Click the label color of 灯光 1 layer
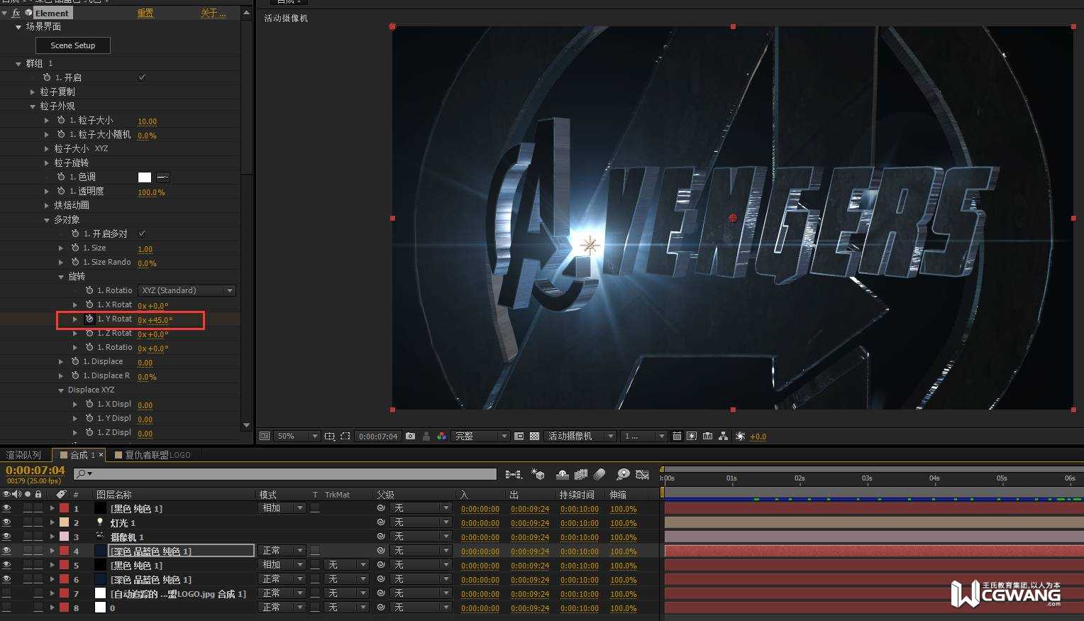The width and height of the screenshot is (1084, 621). point(64,522)
